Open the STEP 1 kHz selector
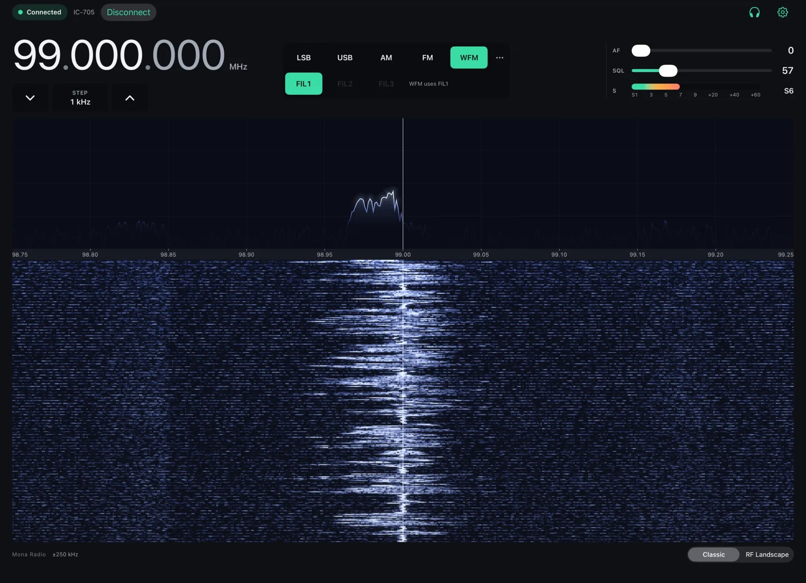 80,98
